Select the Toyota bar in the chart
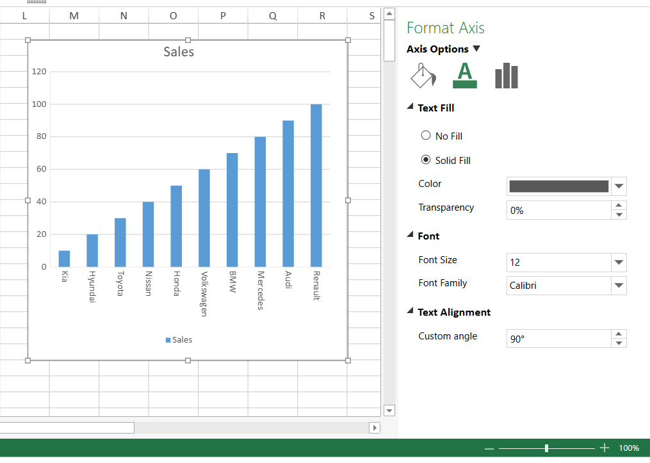The height and width of the screenshot is (463, 650). 120,243
